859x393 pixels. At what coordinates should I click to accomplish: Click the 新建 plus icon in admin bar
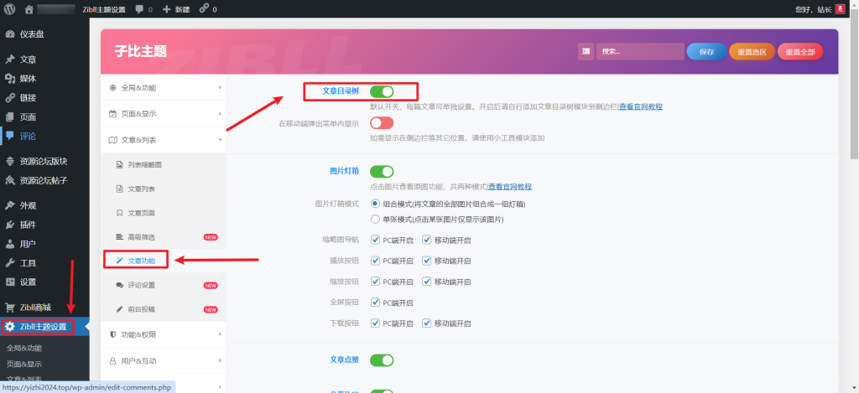167,9
